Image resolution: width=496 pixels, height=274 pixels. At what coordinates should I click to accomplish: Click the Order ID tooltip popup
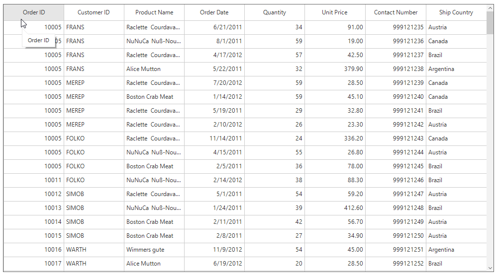point(38,40)
